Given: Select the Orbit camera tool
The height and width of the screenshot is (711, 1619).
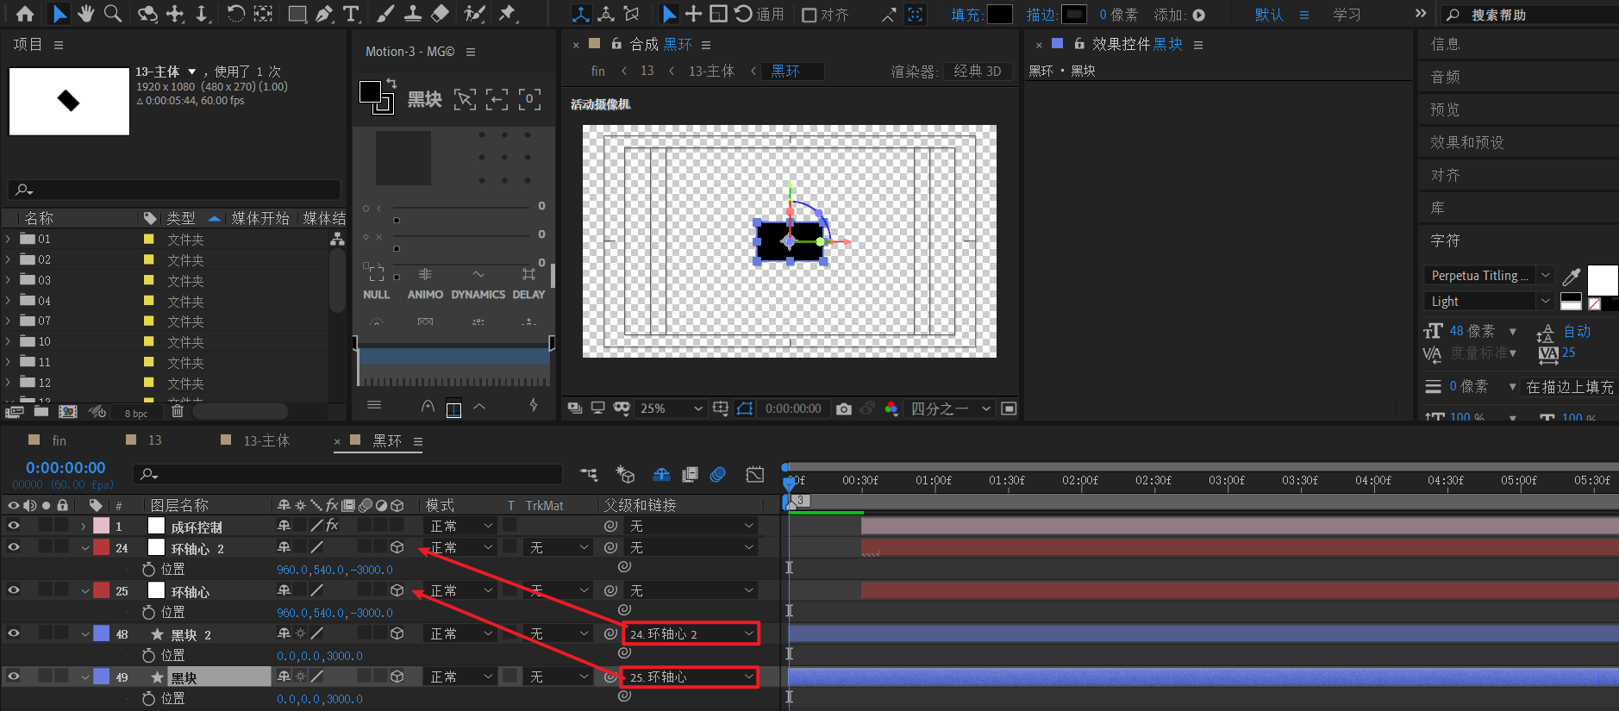Looking at the screenshot, I should point(148,14).
